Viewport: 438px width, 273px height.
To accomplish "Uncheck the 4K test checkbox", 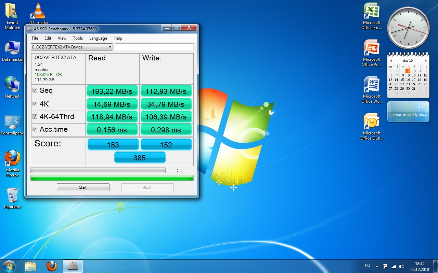I will point(35,104).
